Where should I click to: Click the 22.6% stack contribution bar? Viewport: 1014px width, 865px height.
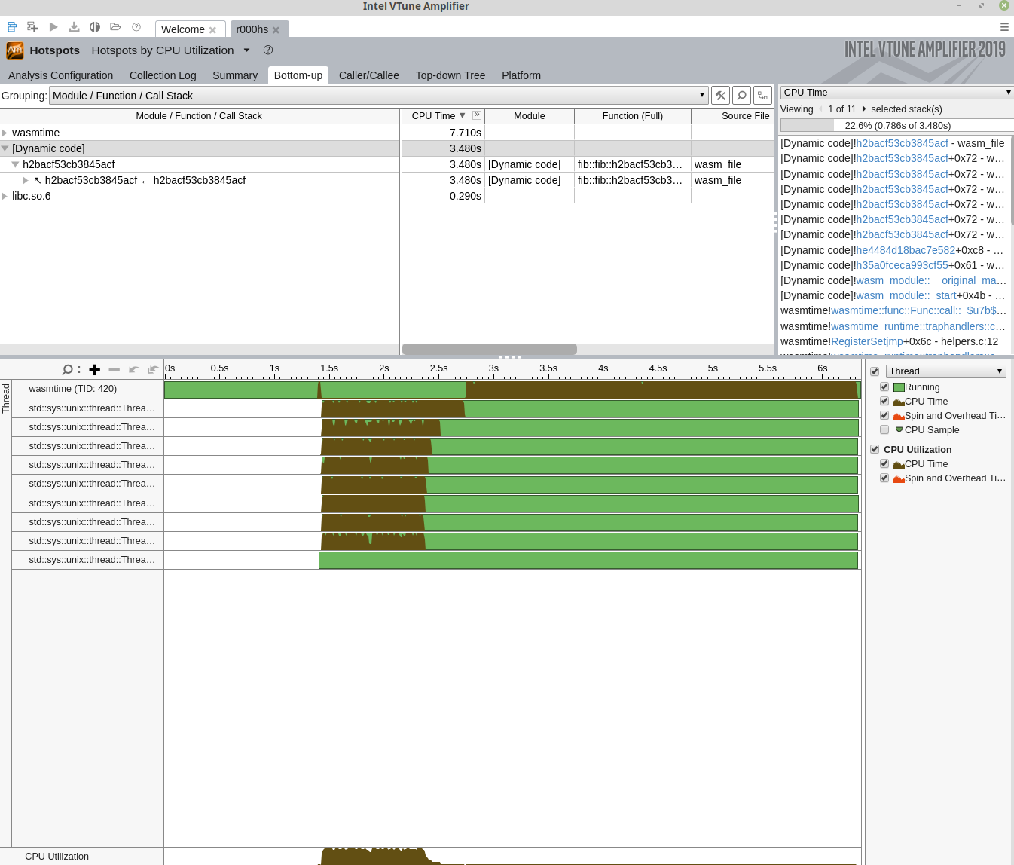896,125
